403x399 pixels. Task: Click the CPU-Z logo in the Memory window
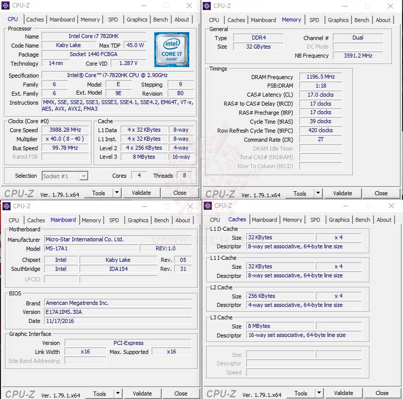pos(220,193)
